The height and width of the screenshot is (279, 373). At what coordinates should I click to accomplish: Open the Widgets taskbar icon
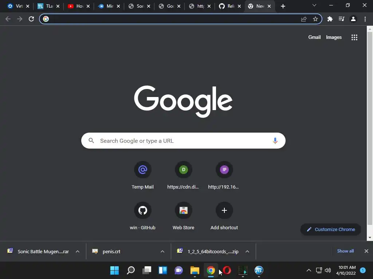click(163, 270)
